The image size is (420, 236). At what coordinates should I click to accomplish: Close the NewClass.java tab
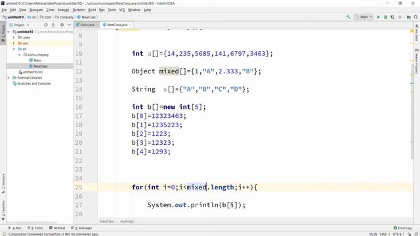130,25
